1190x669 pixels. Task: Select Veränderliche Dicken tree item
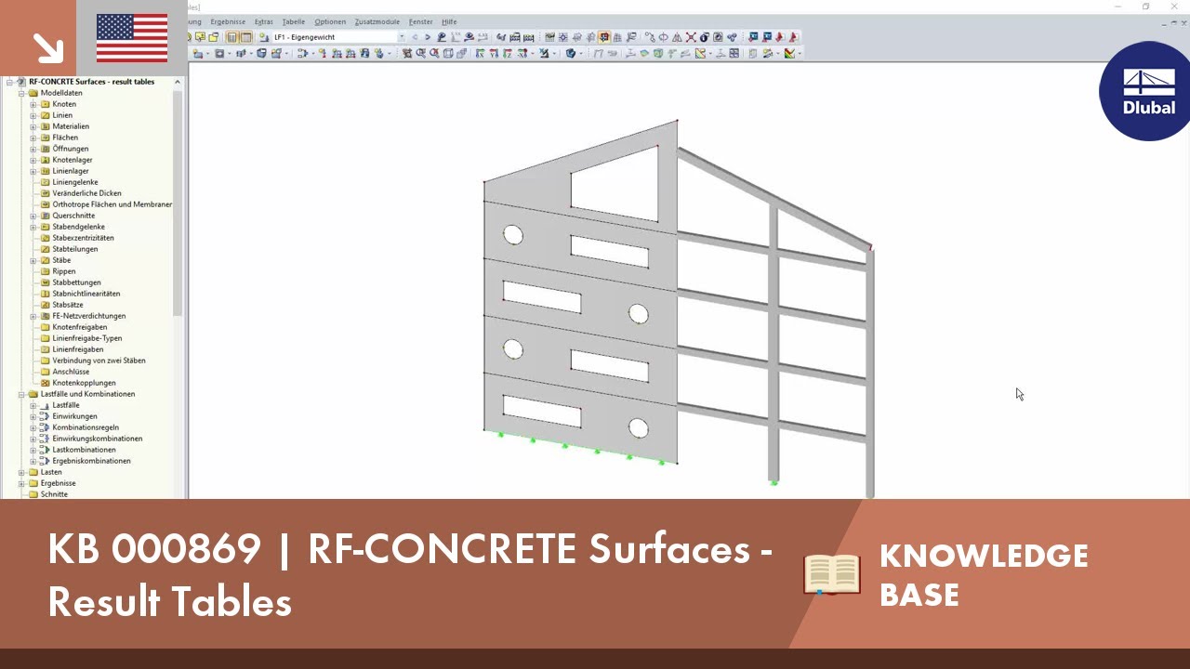point(86,193)
